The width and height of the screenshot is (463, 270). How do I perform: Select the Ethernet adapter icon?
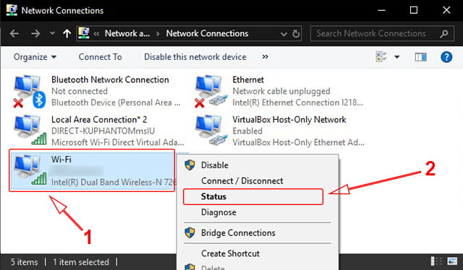tap(211, 91)
